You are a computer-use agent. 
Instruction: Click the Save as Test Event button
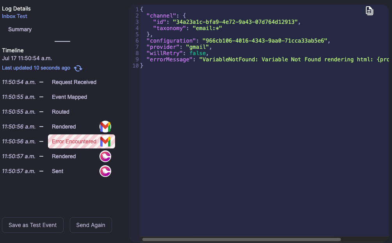tap(32, 225)
